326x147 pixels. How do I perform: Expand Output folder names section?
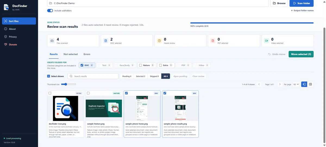click(302, 11)
